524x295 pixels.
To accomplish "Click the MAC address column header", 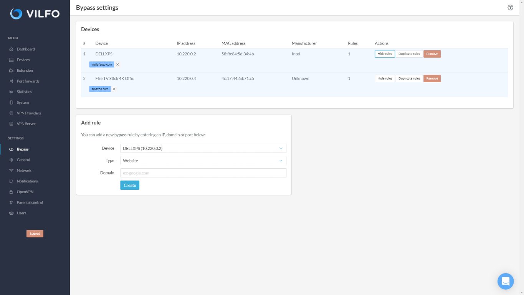I will click(233, 43).
